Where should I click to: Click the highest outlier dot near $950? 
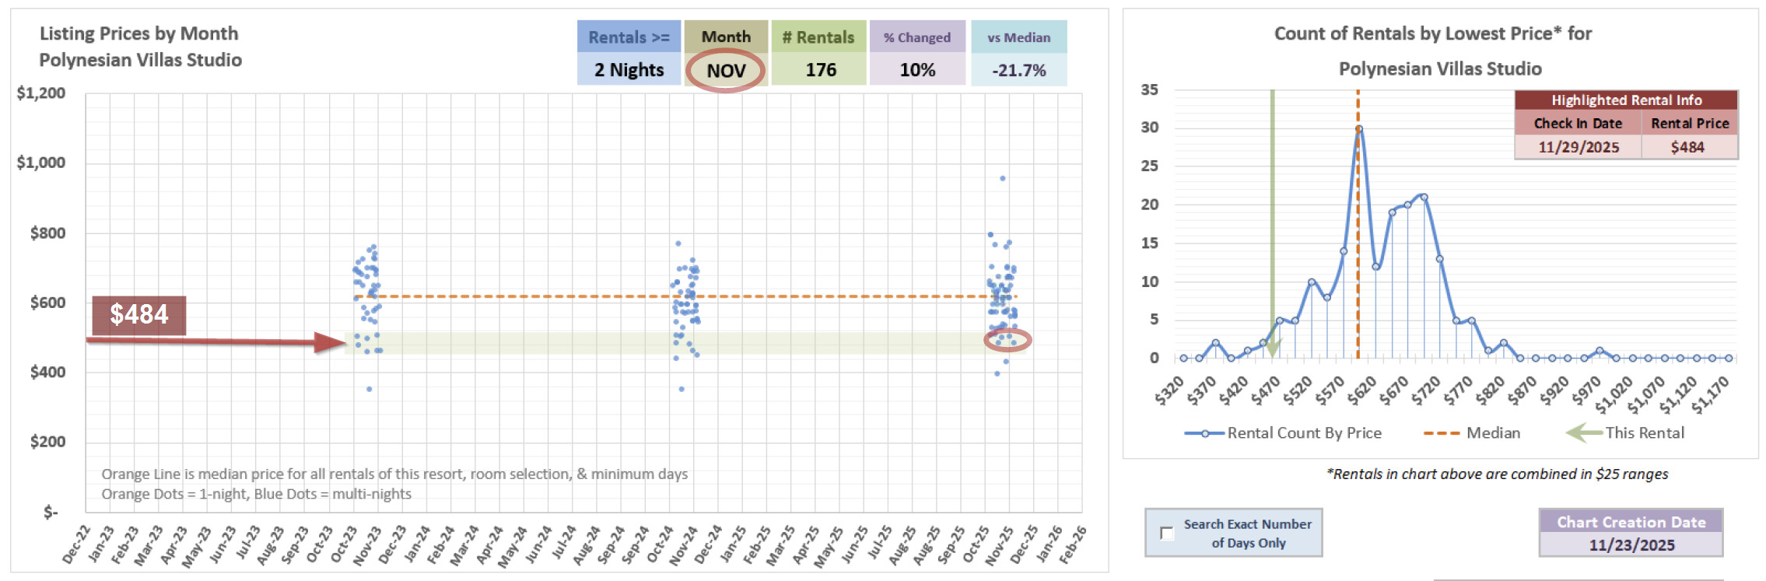tap(1003, 178)
